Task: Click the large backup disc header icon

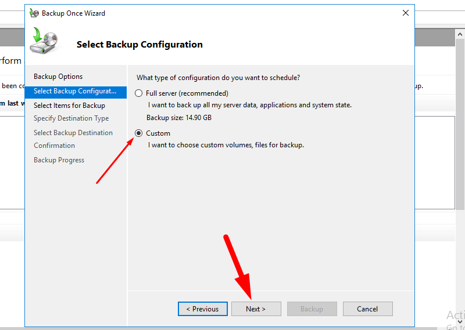Action: tap(43, 42)
